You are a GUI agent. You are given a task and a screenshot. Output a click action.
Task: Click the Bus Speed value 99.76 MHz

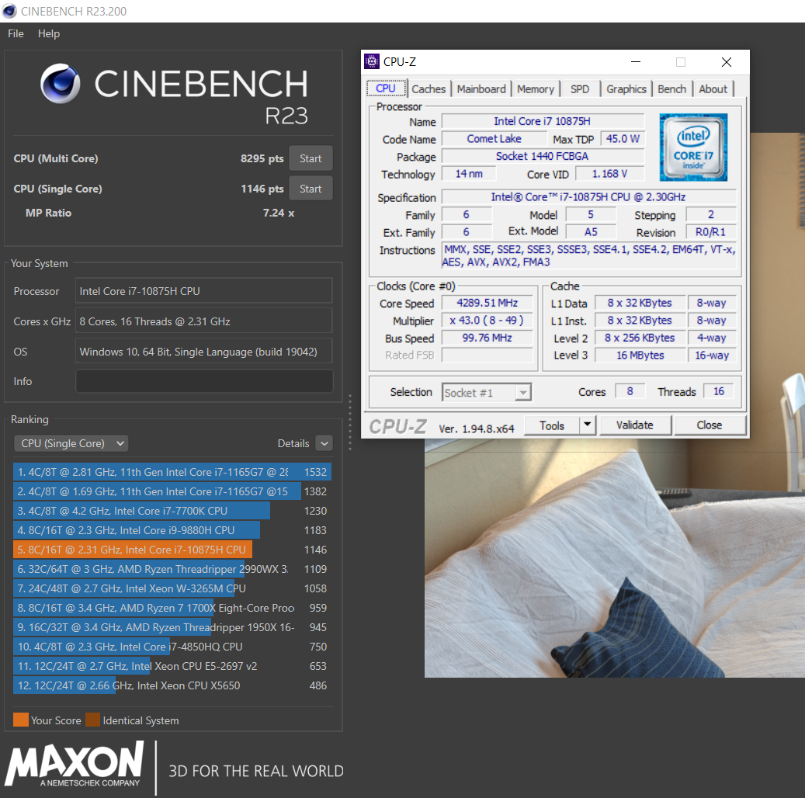point(488,338)
